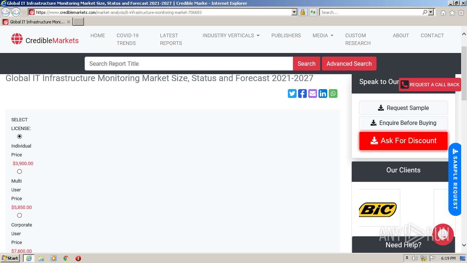Open the chat bubble widget

pyautogui.click(x=443, y=235)
